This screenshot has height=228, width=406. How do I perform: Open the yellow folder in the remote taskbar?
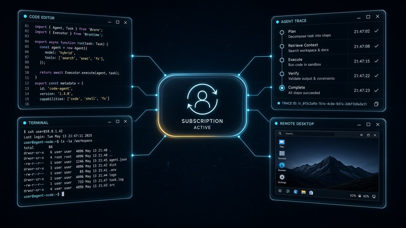[x=304, y=192]
